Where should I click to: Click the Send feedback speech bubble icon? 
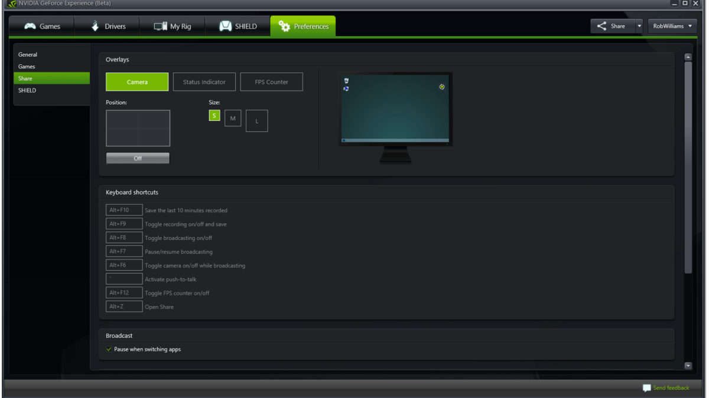(x=646, y=388)
